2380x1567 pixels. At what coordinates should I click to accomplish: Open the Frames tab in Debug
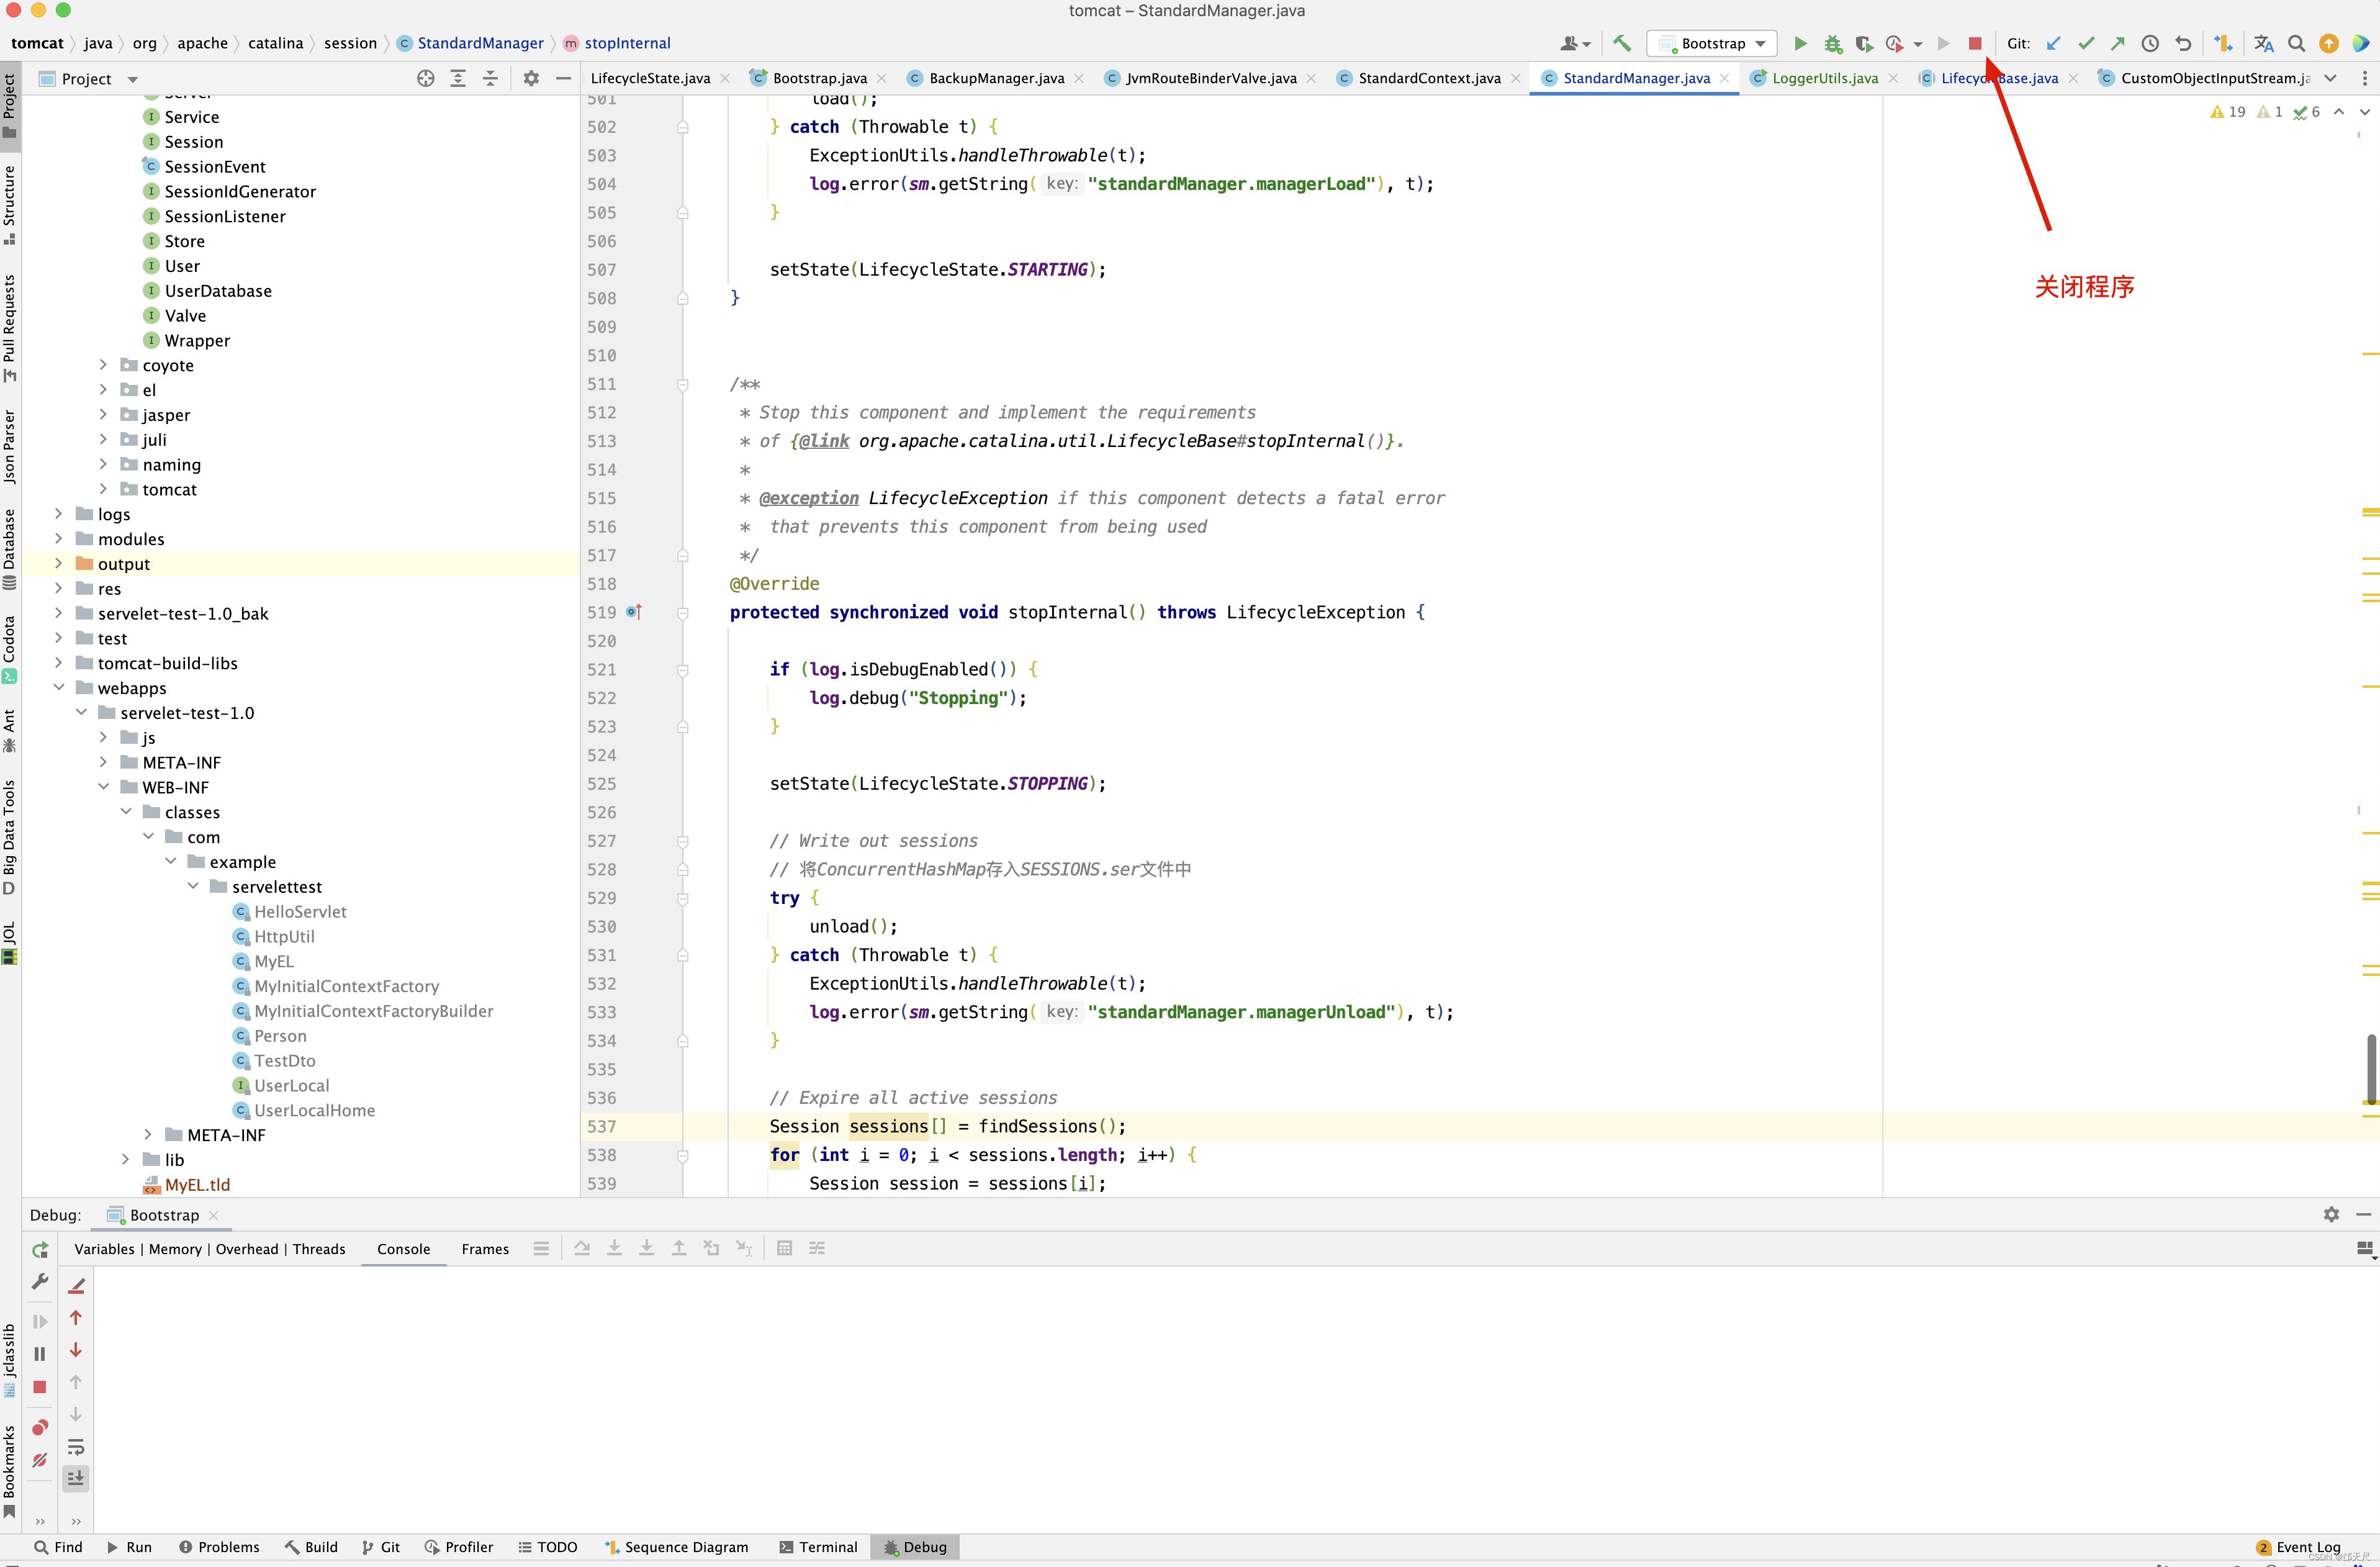(485, 1249)
